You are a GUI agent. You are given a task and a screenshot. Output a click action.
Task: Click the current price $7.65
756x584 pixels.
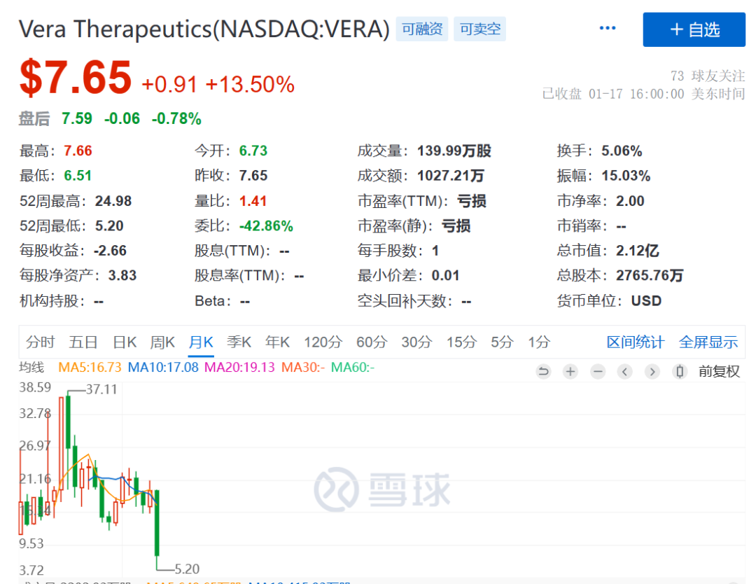pyautogui.click(x=76, y=78)
